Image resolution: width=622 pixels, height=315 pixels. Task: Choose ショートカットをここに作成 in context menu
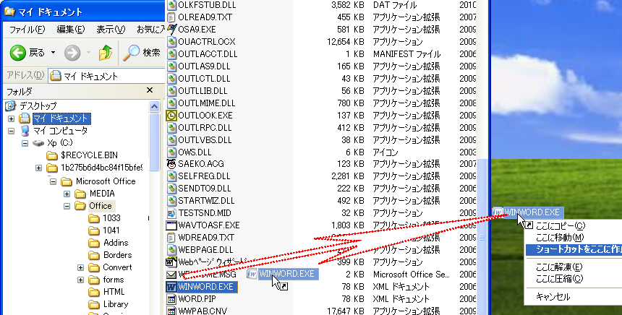574,249
